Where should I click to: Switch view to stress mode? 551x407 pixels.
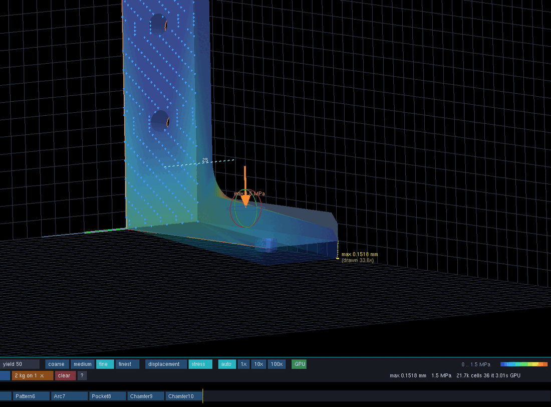pyautogui.click(x=200, y=364)
